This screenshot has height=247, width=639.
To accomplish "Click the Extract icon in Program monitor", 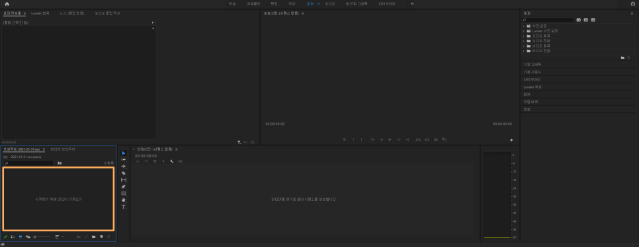I will pyautogui.click(x=427, y=139).
